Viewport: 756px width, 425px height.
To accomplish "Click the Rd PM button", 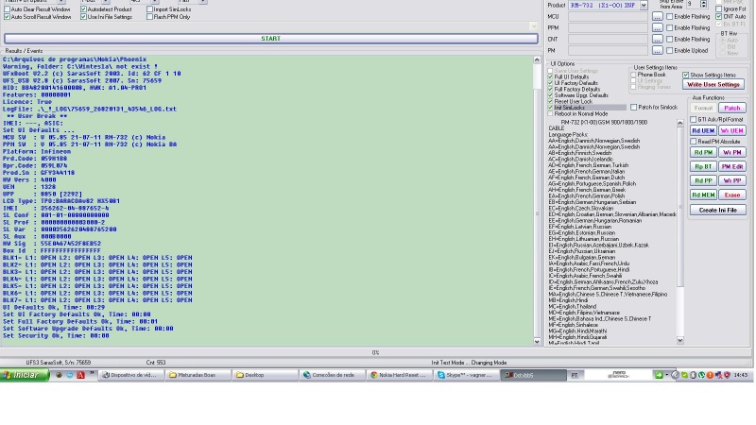I will [703, 152].
